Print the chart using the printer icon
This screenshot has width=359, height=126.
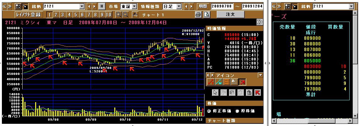pyautogui.click(x=198, y=15)
